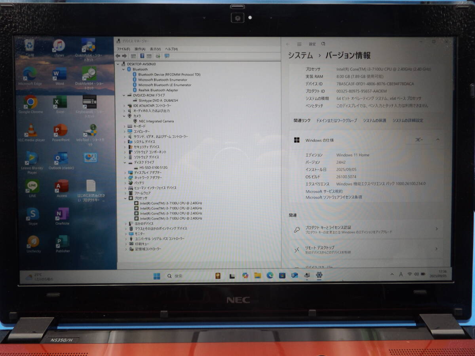Open the DiskInfo64 shortcut on desktop
This screenshot has width=475, height=356.
pos(89,49)
